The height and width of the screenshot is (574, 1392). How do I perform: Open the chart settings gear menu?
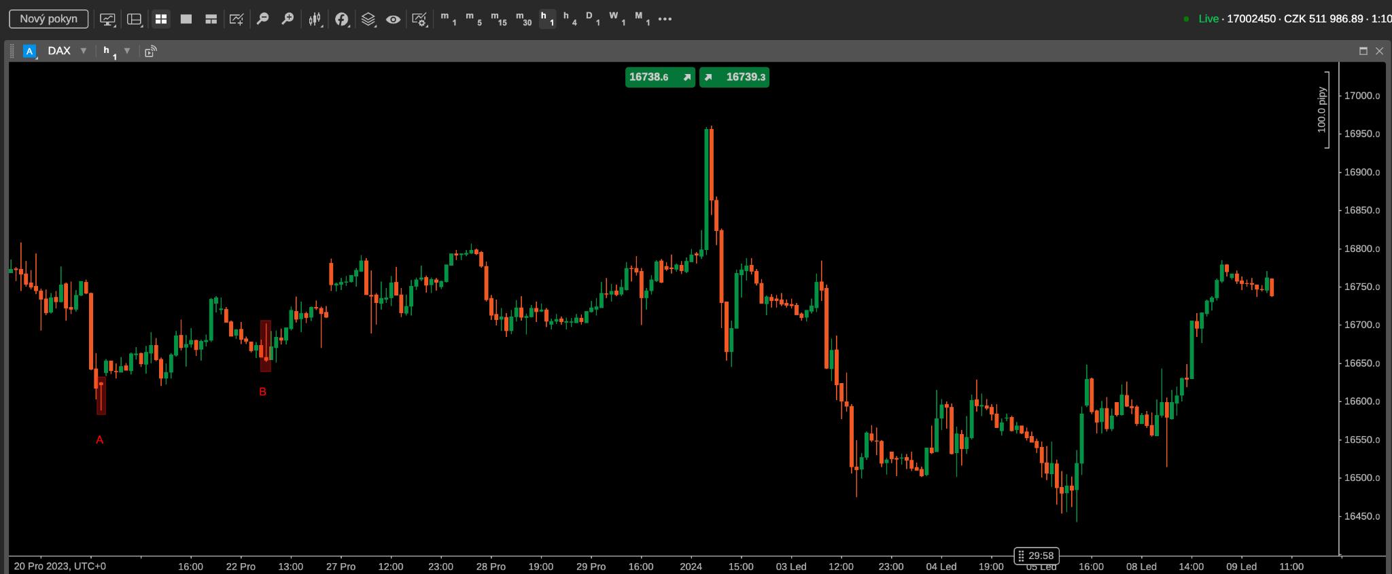click(x=419, y=19)
